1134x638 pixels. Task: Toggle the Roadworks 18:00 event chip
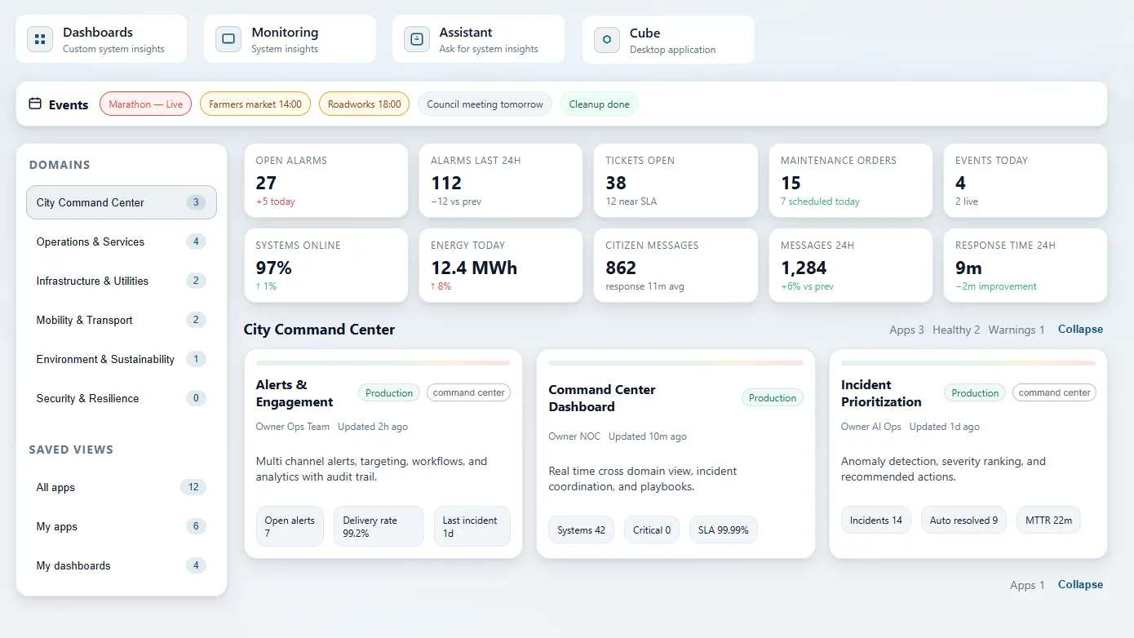[364, 104]
